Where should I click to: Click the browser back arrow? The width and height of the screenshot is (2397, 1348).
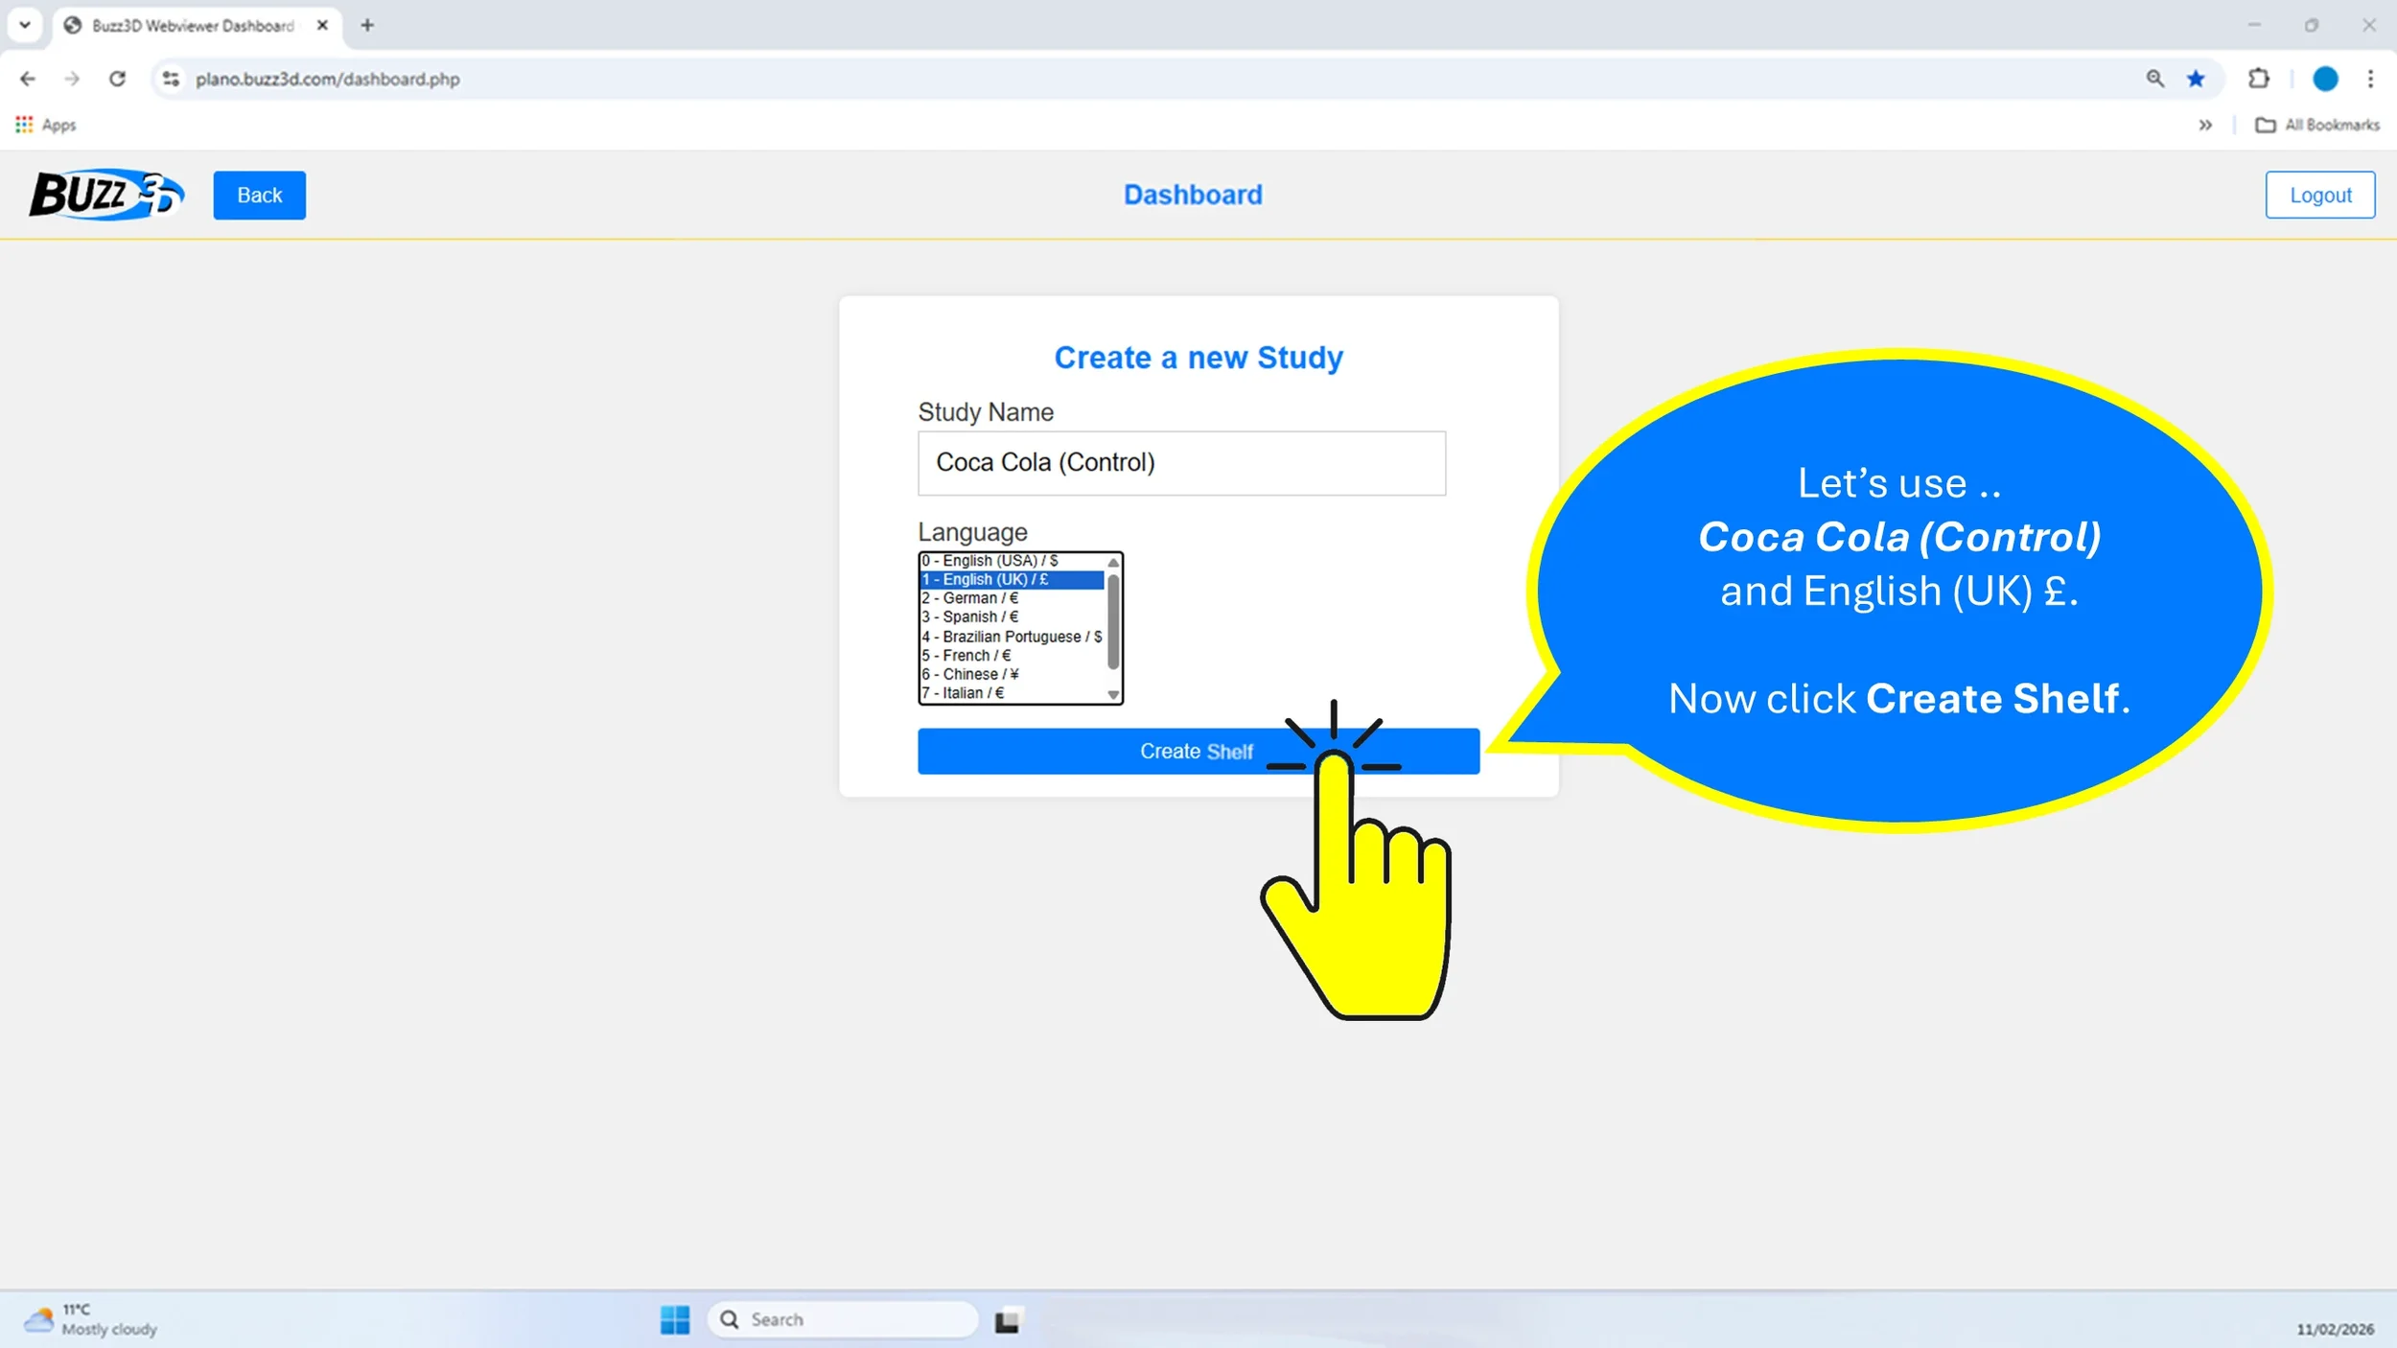click(28, 79)
